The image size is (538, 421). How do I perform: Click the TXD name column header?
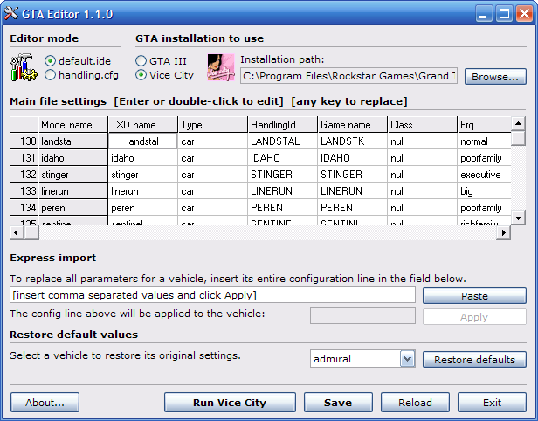pos(143,124)
